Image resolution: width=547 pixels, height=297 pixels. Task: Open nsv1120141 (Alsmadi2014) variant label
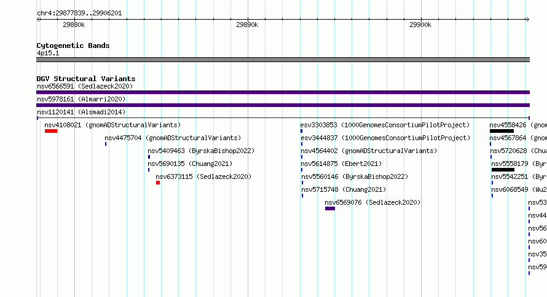point(81,112)
